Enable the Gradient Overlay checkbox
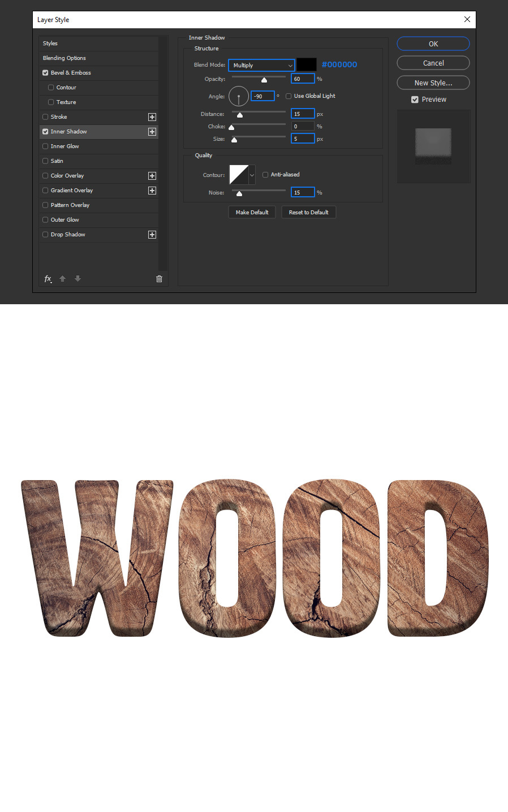The width and height of the screenshot is (508, 812). pyautogui.click(x=45, y=191)
